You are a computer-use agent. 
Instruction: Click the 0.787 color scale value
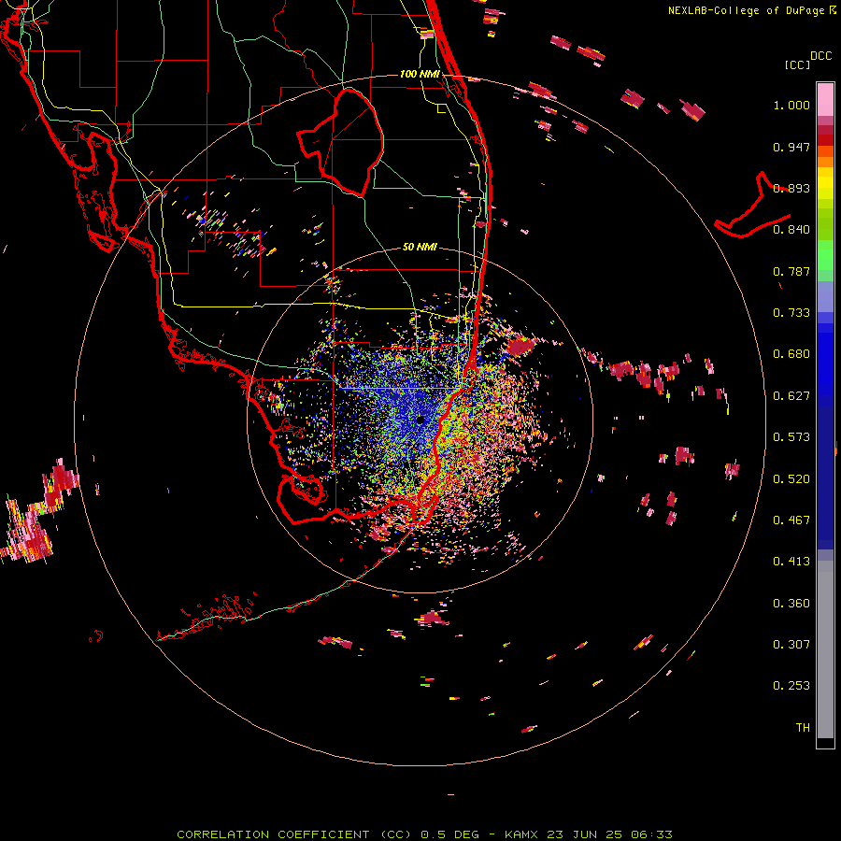pos(791,271)
